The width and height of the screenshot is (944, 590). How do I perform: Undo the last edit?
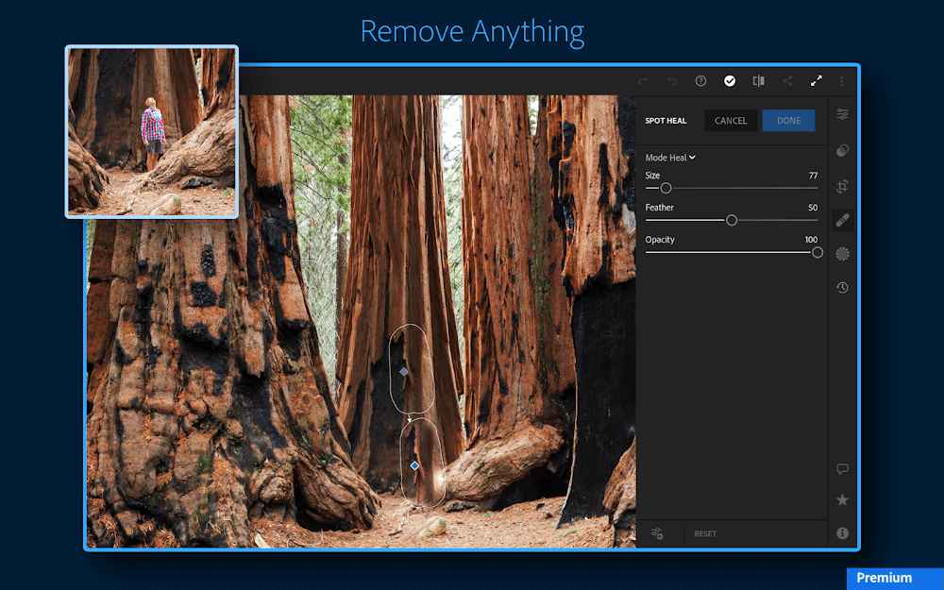point(644,81)
